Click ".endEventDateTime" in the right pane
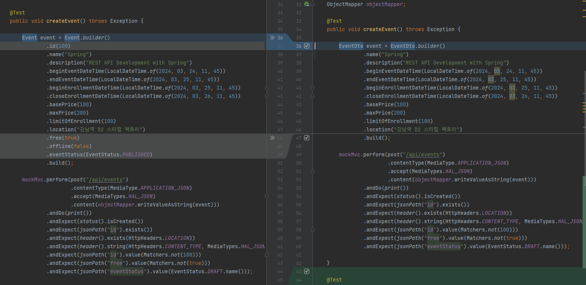This screenshot has width=586, height=285. 389,79
